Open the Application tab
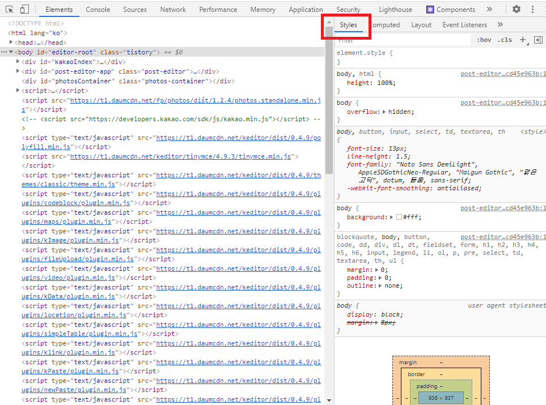This screenshot has height=405, width=546. click(306, 10)
